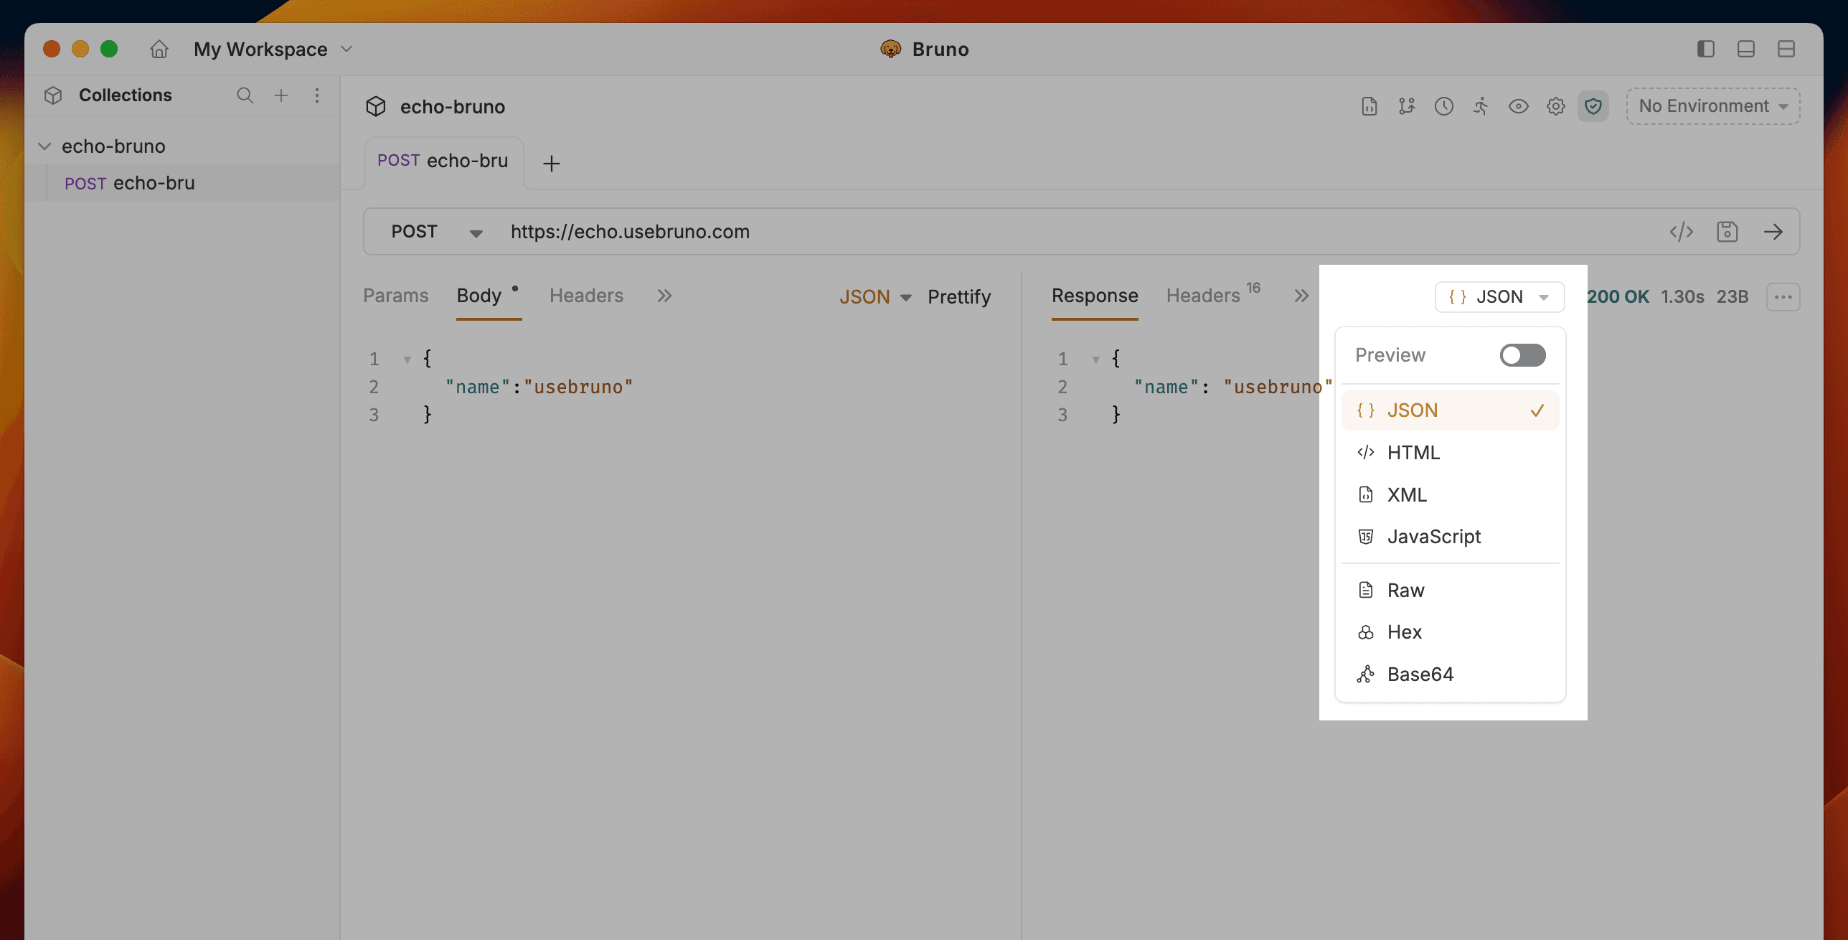
Task: Click the save request icon
Action: pyautogui.click(x=1727, y=231)
